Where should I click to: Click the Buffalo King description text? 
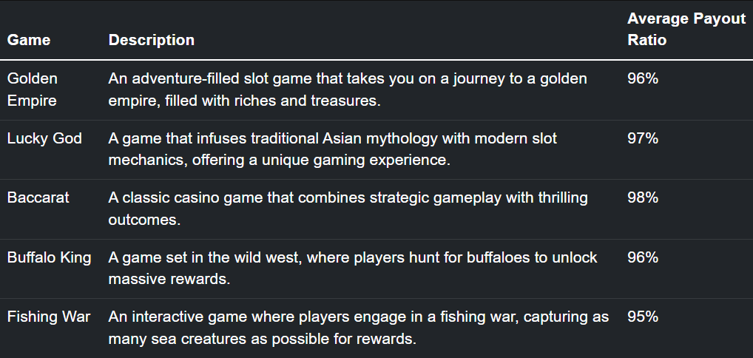353,268
